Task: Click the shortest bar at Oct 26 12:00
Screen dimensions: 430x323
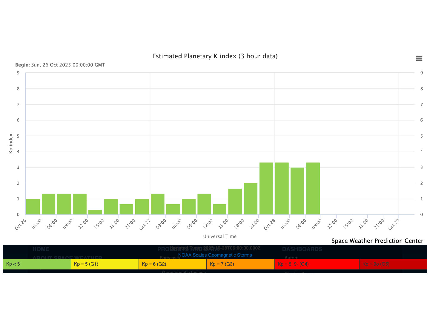Action: tap(95, 212)
